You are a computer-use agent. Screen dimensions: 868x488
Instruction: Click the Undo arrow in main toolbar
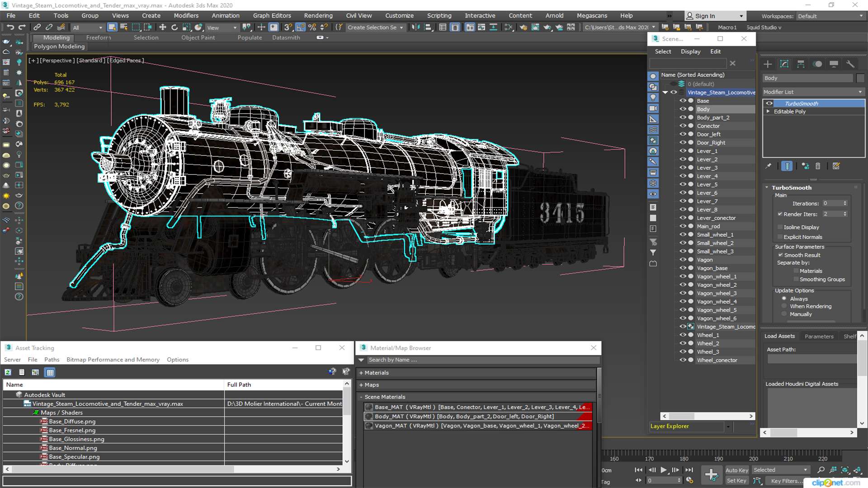[x=10, y=27]
